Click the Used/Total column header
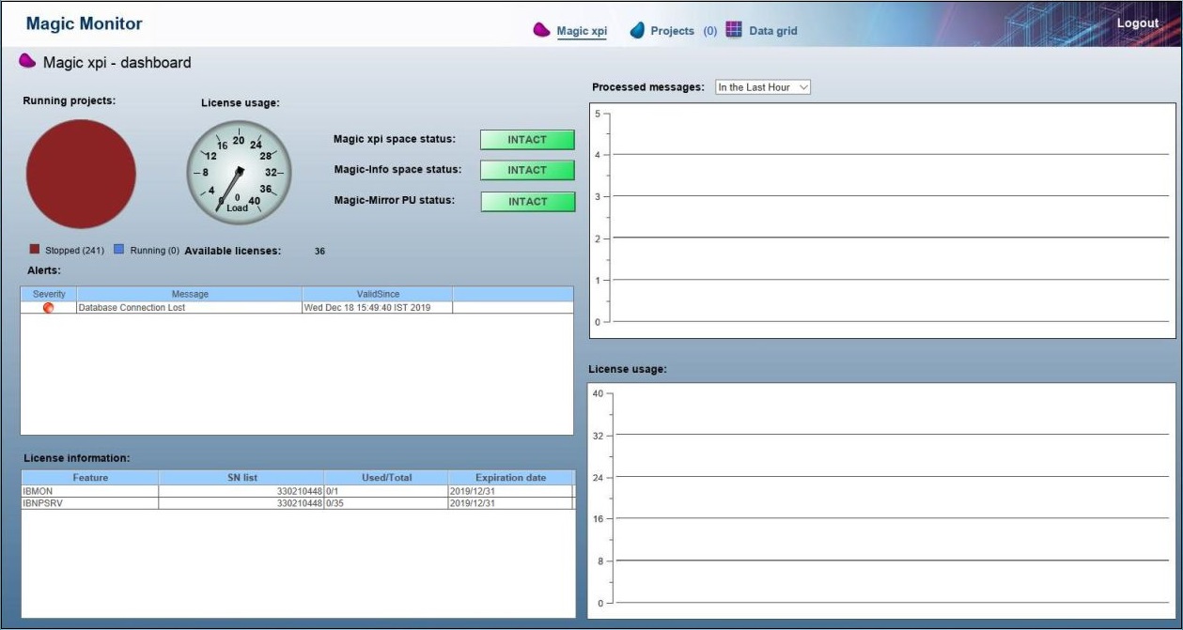The height and width of the screenshot is (630, 1183). (x=386, y=478)
